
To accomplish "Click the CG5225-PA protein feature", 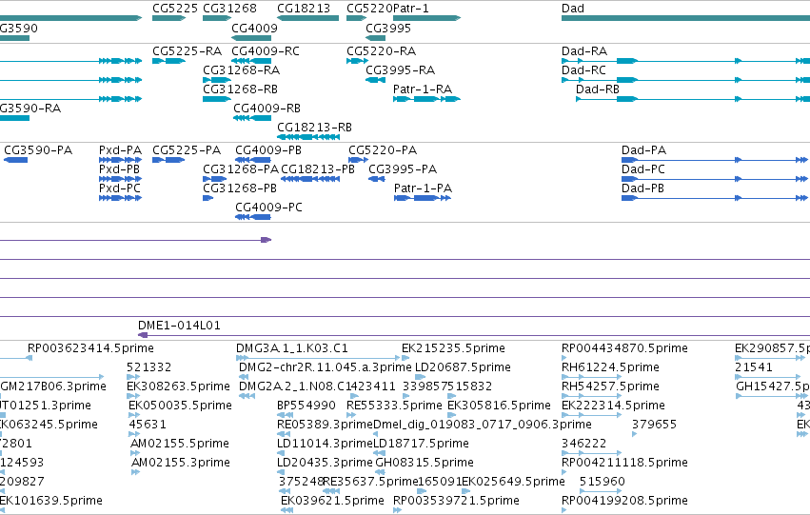I will pyautogui.click(x=168, y=160).
